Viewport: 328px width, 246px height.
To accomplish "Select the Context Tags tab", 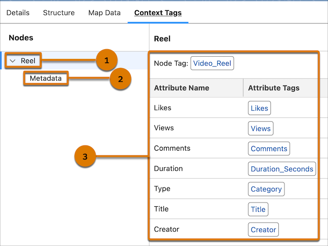I will coord(158,13).
